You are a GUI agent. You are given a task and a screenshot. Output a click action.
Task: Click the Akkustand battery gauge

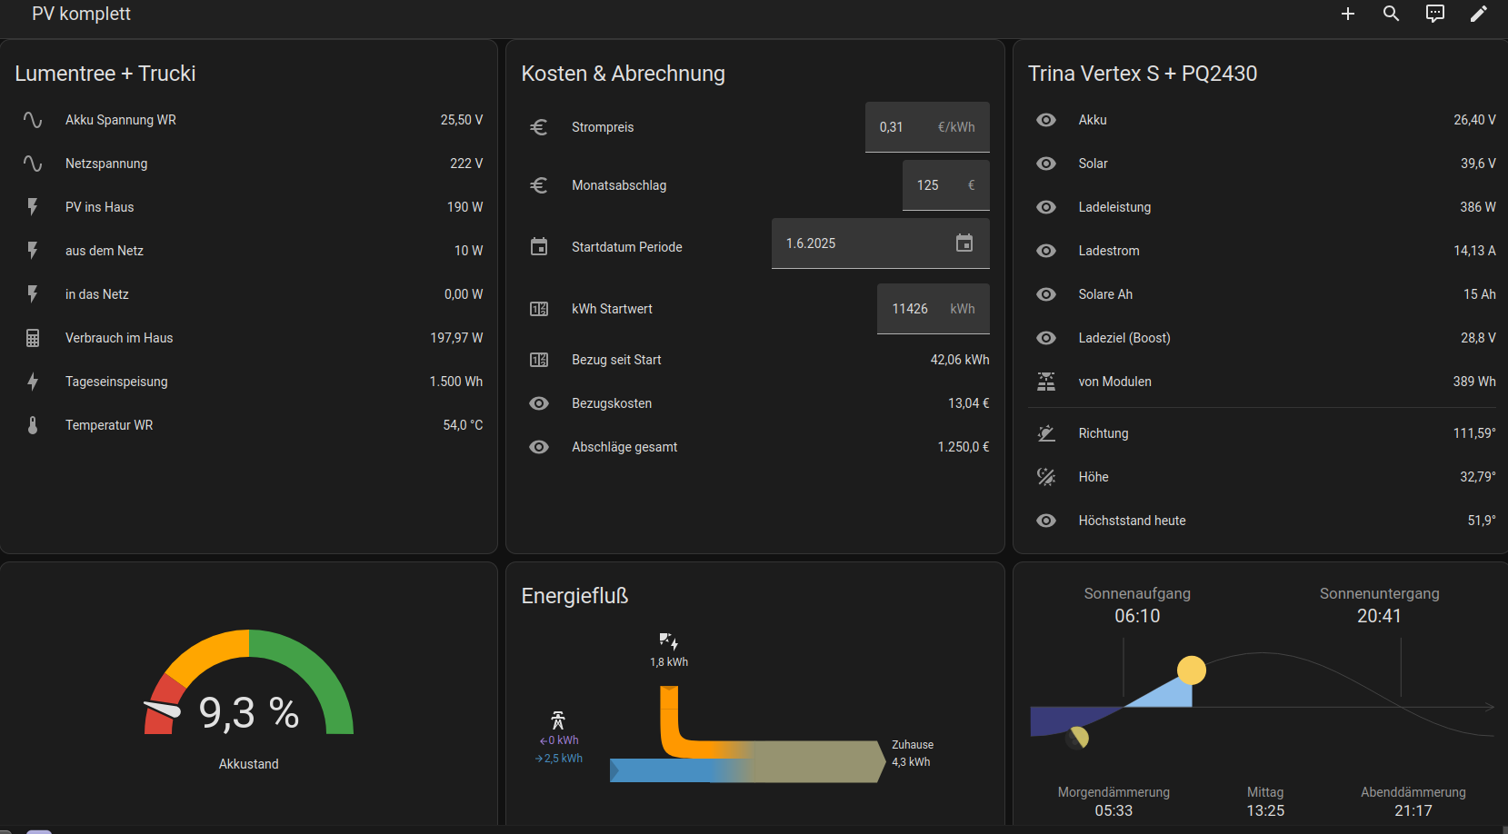point(248,700)
